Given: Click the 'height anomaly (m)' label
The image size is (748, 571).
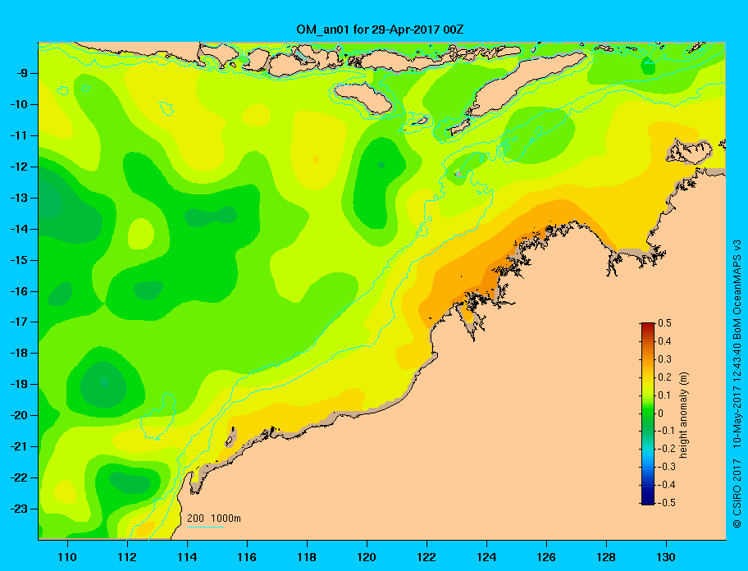Looking at the screenshot, I should pos(683,415).
